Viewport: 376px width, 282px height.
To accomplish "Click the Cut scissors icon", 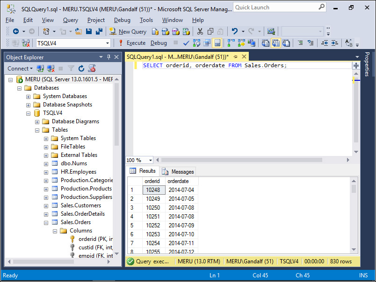I will 200,31.
